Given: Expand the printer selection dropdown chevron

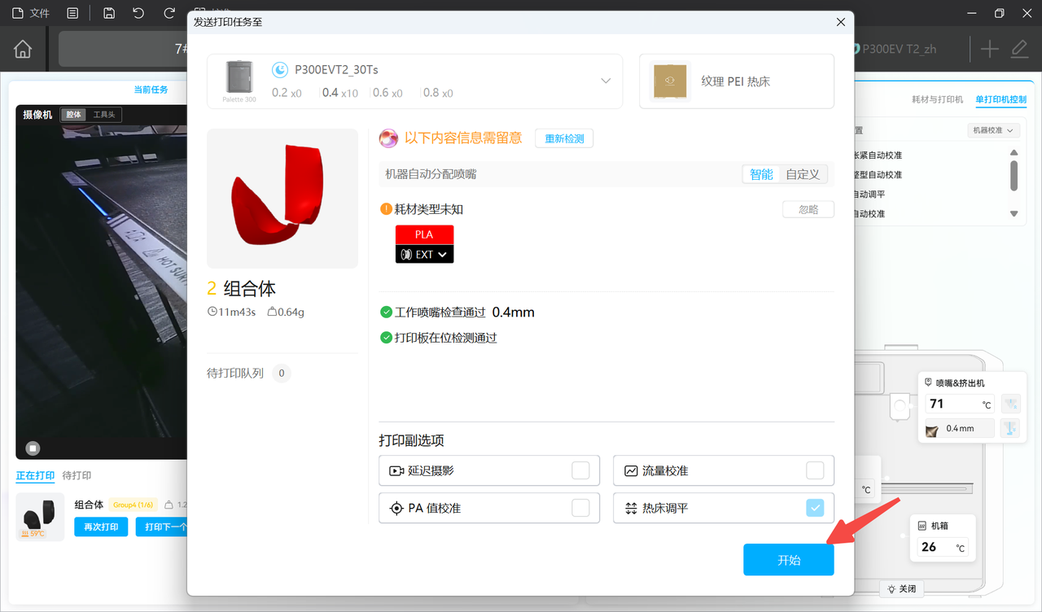Looking at the screenshot, I should coord(606,81).
